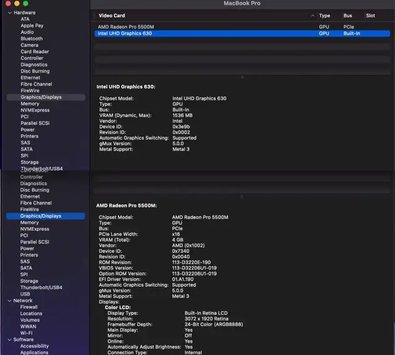Viewport: 395px width, 355px height.
Task: Select Applications under Software
Action: (35, 353)
